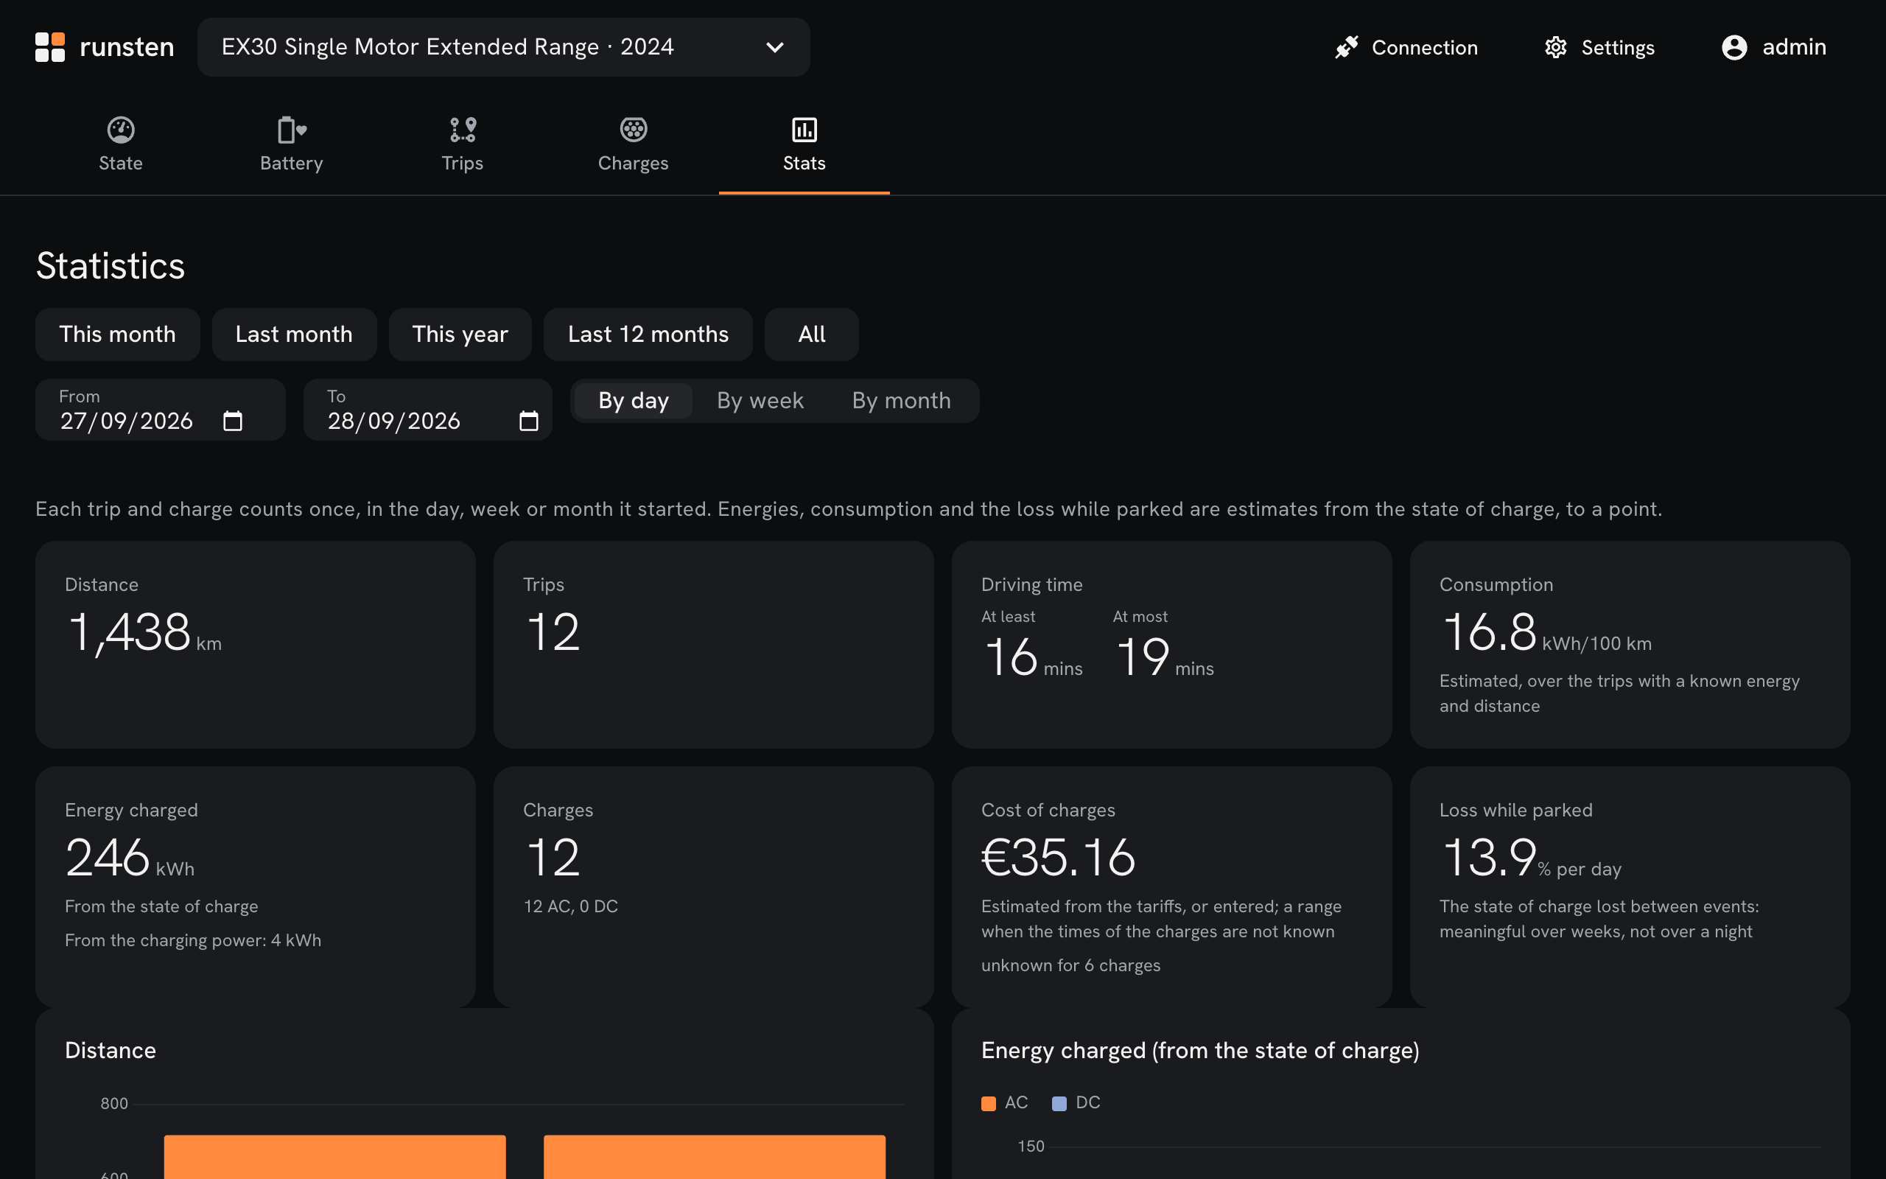The image size is (1886, 1179).
Task: Expand vehicle list via chevron arrow
Action: [775, 48]
